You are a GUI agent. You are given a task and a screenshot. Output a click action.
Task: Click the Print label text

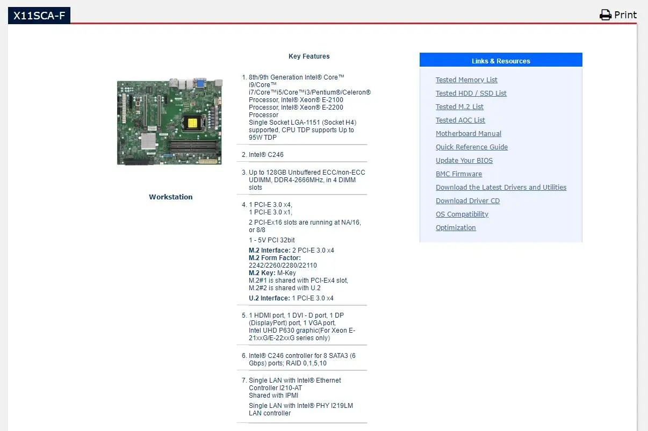tap(625, 15)
